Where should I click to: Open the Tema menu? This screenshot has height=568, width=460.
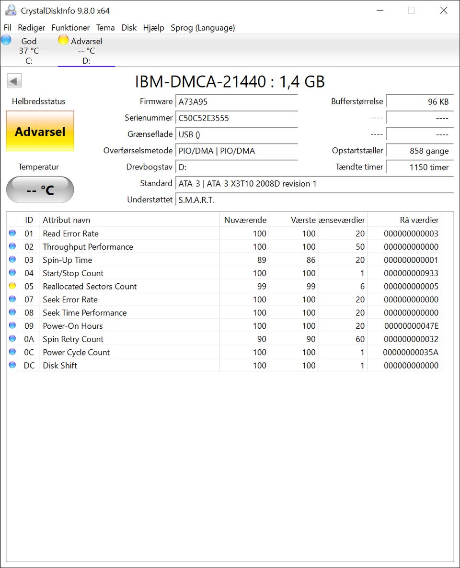(x=105, y=28)
